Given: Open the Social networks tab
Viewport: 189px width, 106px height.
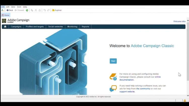Looking at the screenshot, I should pyautogui.click(x=56, y=27).
